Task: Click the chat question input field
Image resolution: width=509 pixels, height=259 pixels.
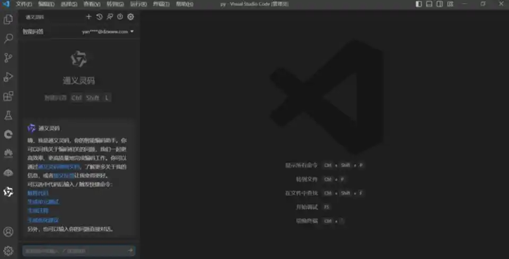Action: (74, 251)
